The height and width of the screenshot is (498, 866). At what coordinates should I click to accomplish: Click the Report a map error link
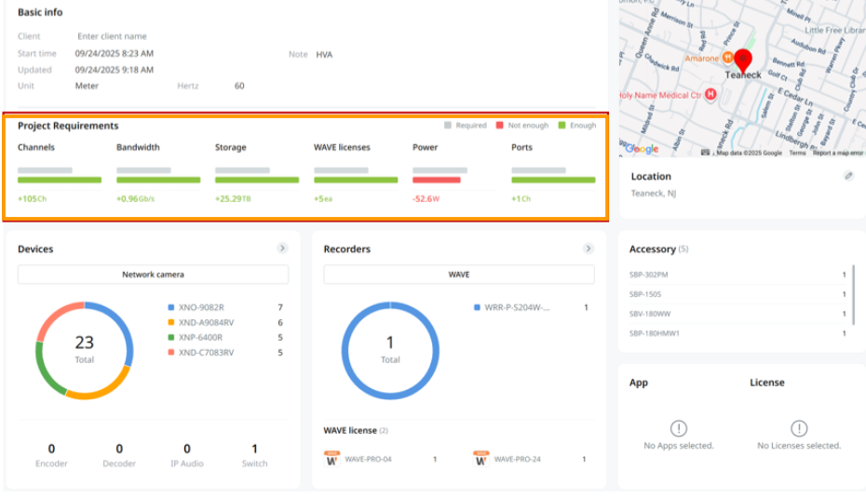pyautogui.click(x=837, y=153)
